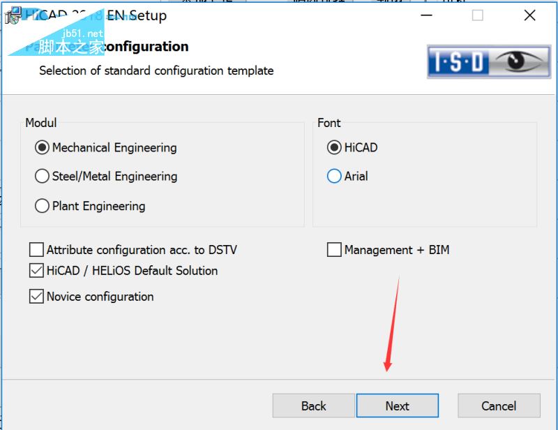This screenshot has width=558, height=430.
Task: Click the setup installer icon in title bar
Action: [x=13, y=15]
